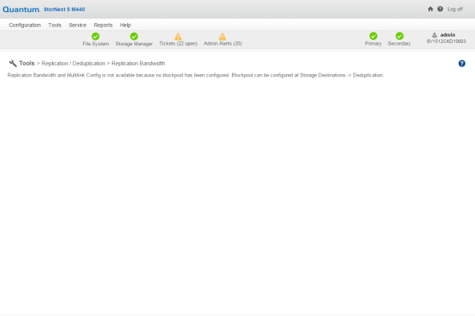
Task: Open the blue page help icon
Action: 461,64
